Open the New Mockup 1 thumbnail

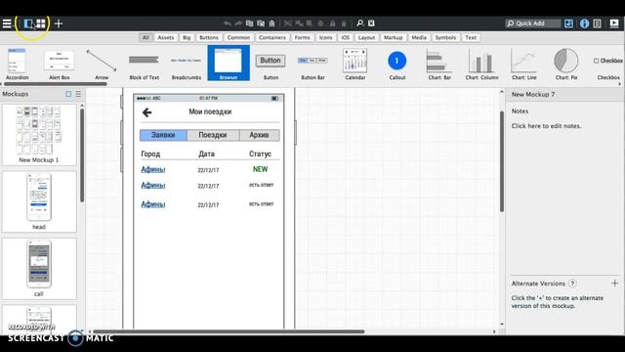tap(39, 135)
